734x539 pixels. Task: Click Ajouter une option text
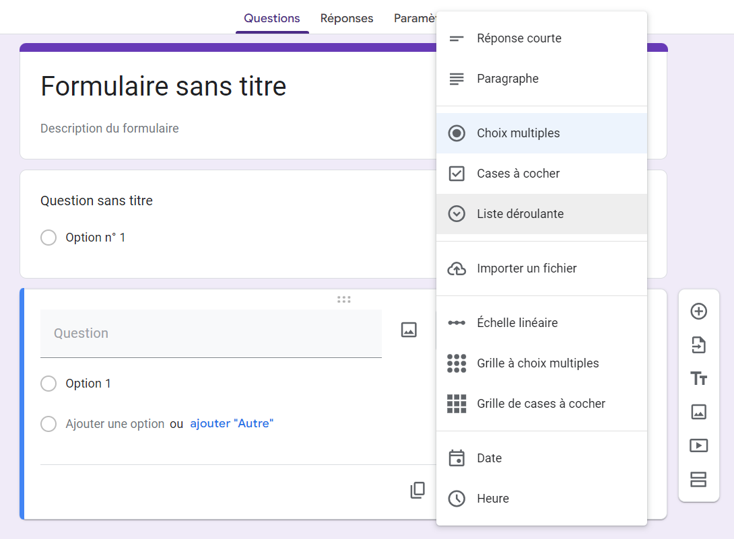(x=115, y=424)
